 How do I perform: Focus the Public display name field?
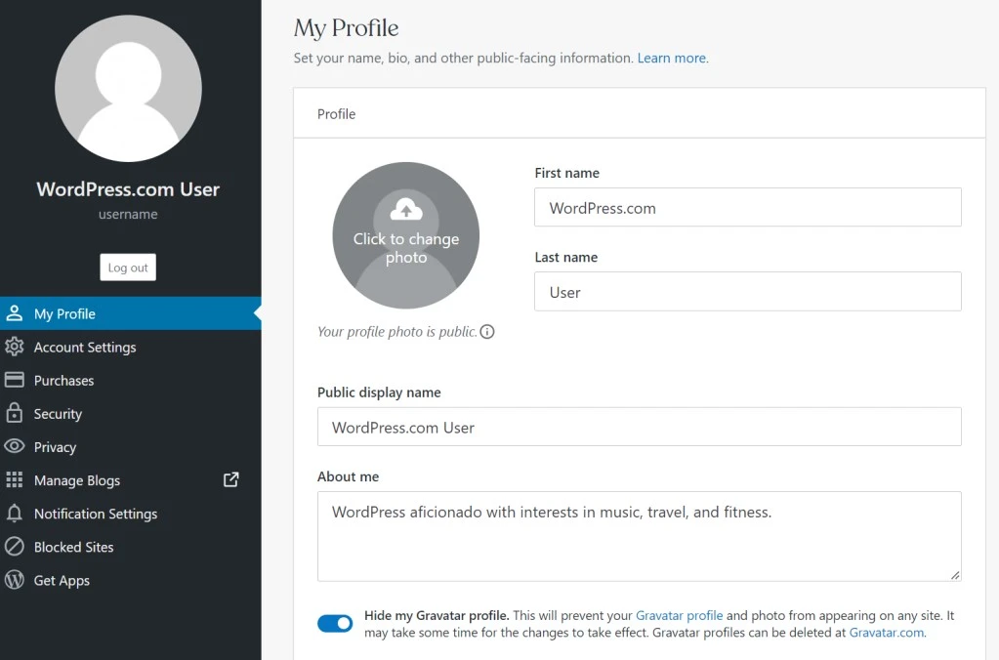(x=639, y=427)
